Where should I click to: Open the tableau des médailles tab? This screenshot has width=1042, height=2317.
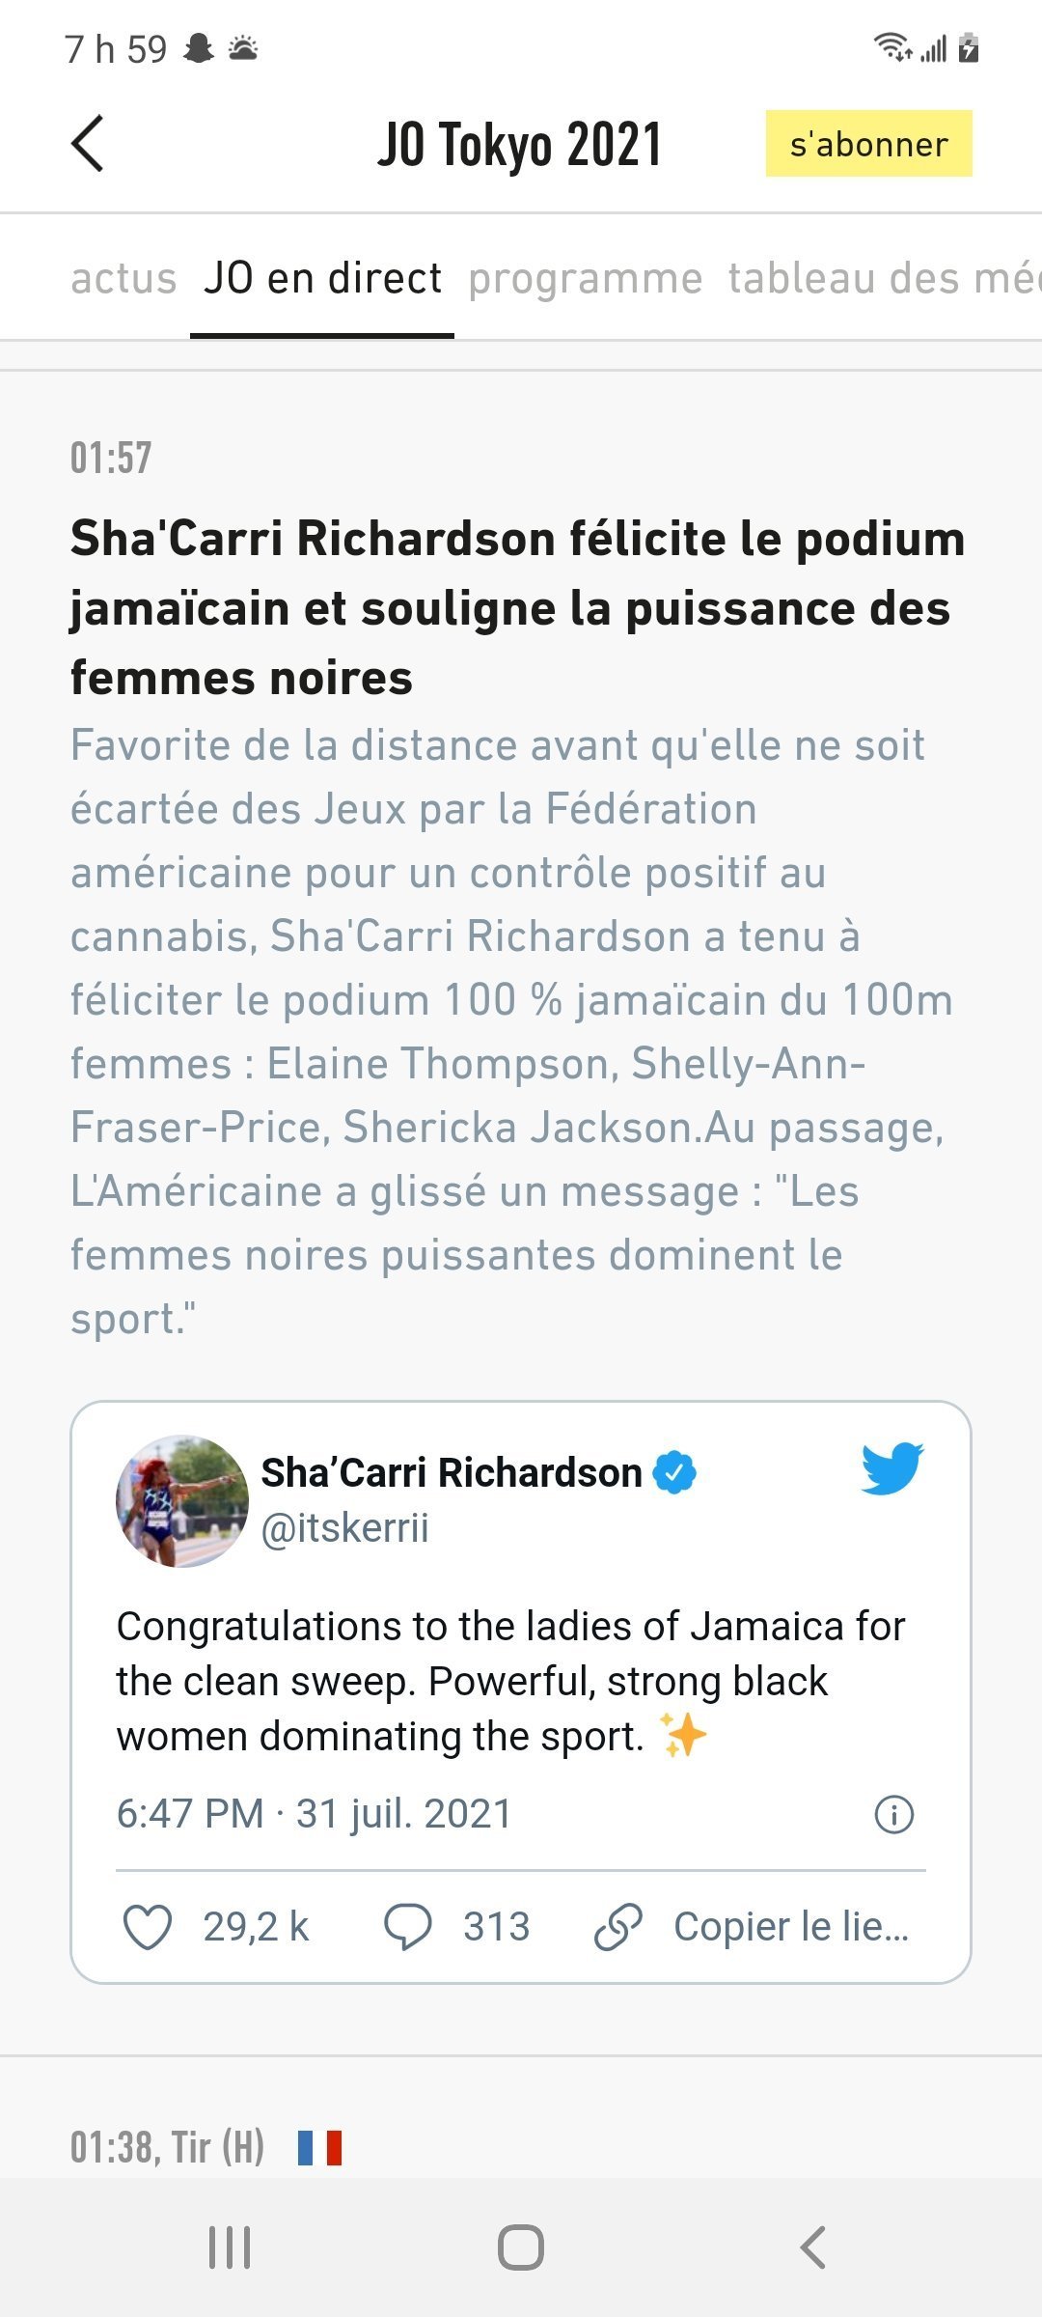tap(885, 278)
